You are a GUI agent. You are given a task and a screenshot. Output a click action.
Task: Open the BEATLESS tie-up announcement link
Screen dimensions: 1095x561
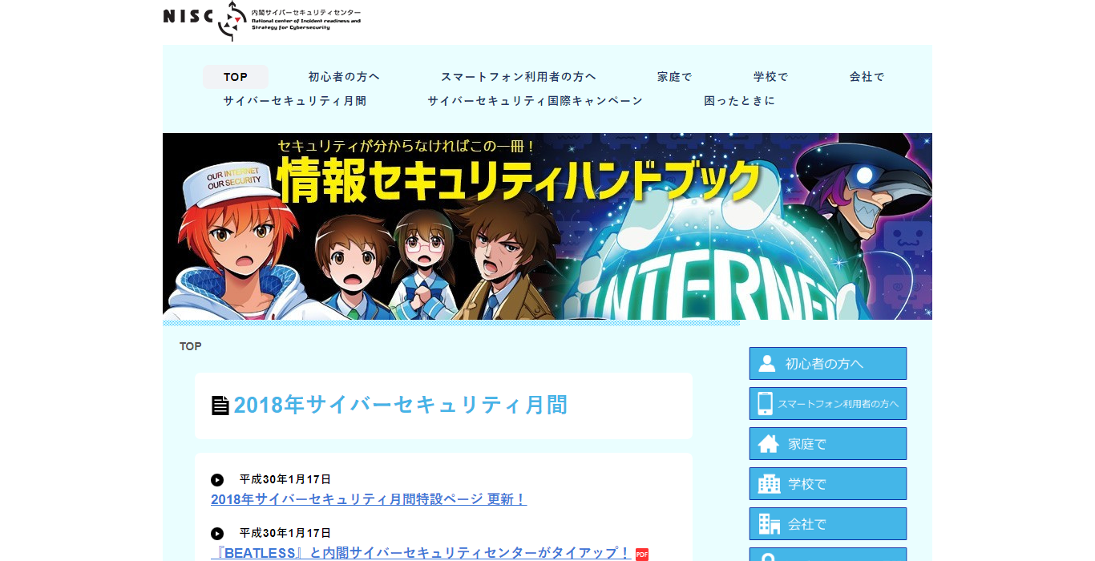tap(421, 553)
